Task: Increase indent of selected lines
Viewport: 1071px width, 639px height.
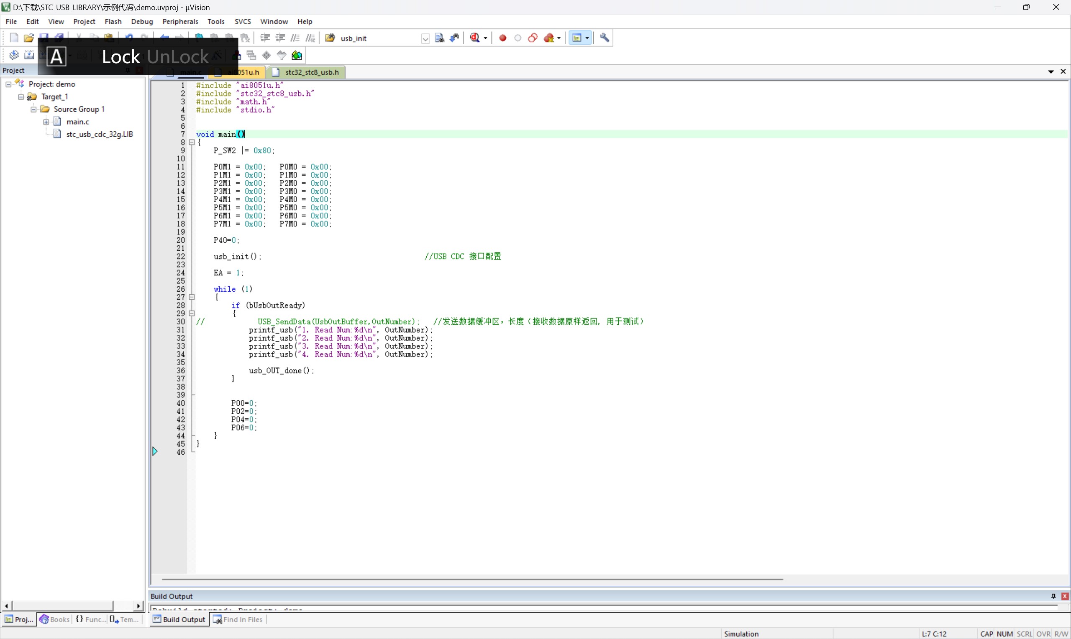Action: click(x=265, y=38)
